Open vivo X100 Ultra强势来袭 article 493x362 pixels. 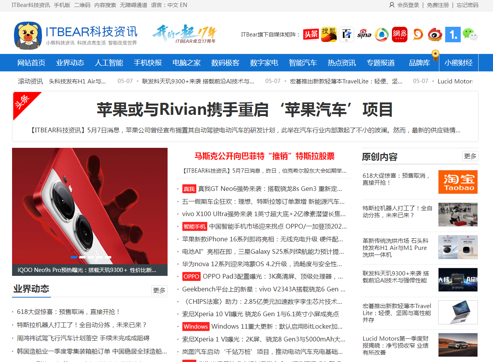[x=264, y=214]
